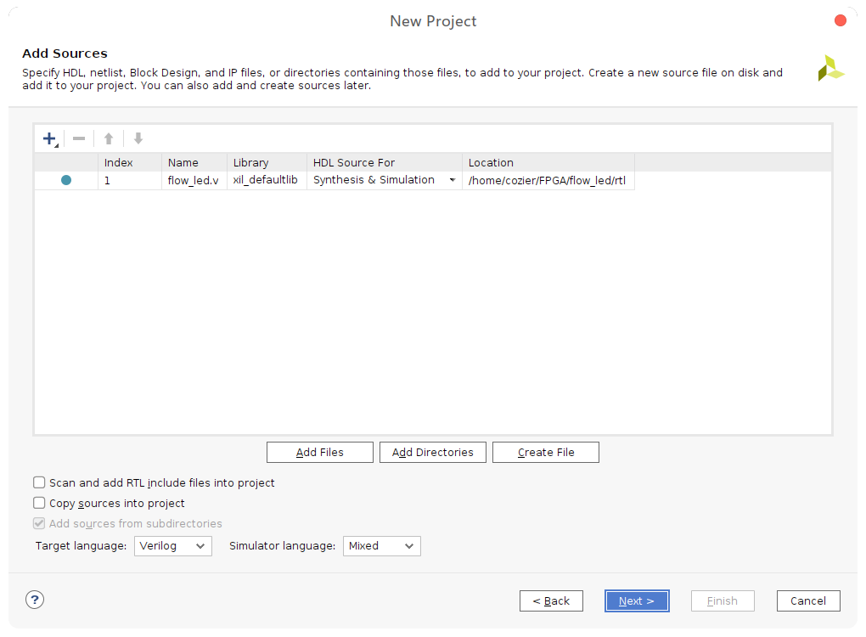Open the Simulator language Mixed dropdown
The height and width of the screenshot is (637, 866).
pyautogui.click(x=381, y=545)
